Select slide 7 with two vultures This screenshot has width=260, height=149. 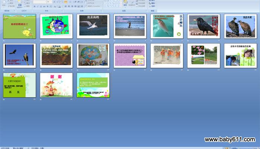coord(240,26)
